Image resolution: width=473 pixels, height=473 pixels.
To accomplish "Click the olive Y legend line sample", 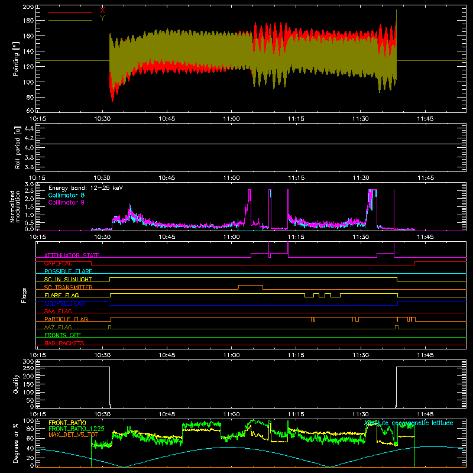I will [70, 20].
